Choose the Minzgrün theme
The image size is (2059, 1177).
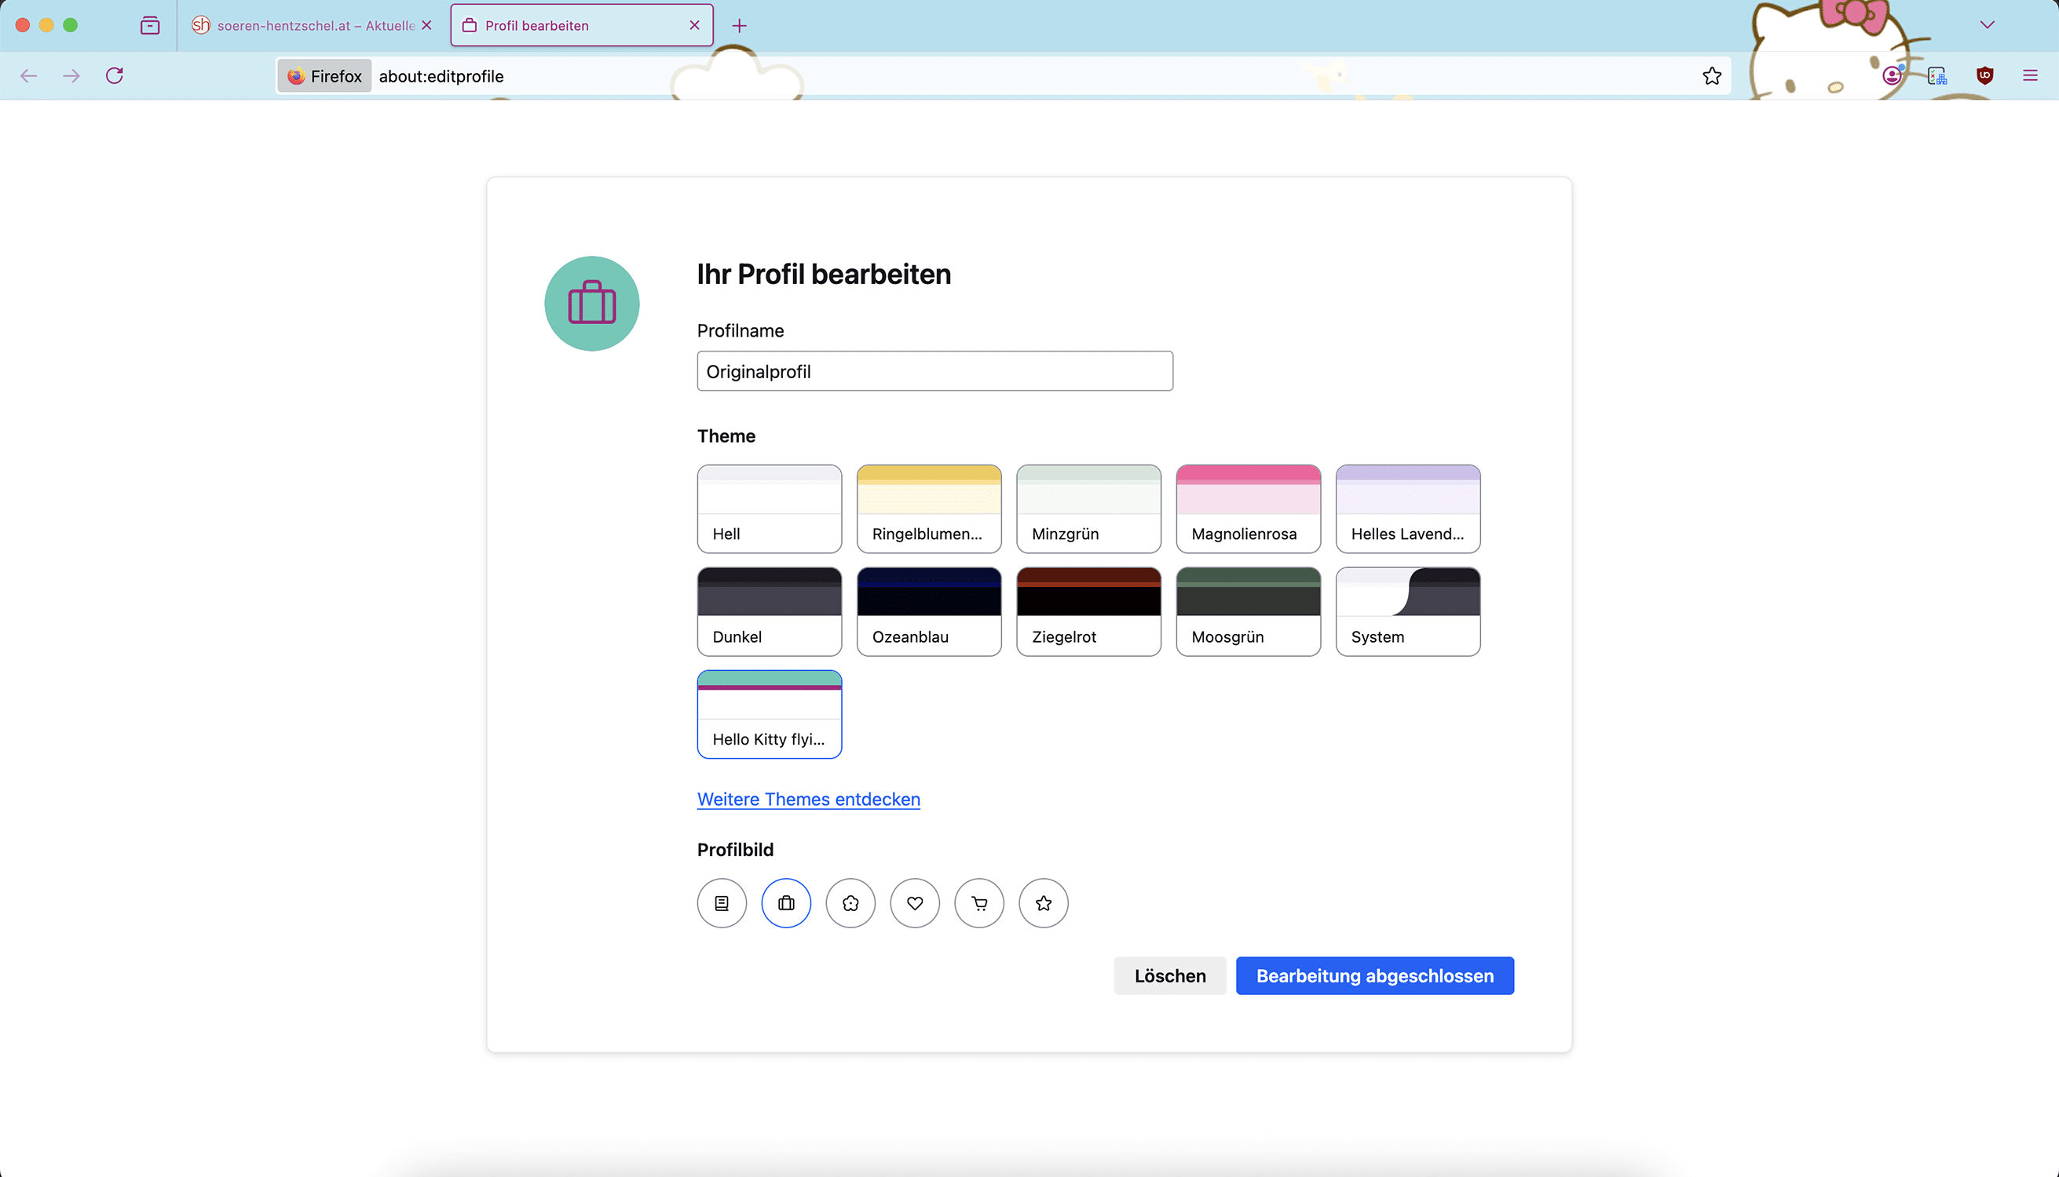click(x=1088, y=508)
